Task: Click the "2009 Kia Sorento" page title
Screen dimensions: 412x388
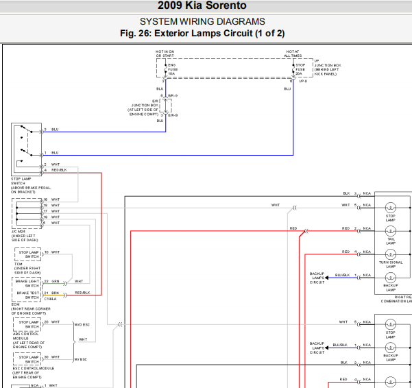Action: pyautogui.click(x=202, y=5)
